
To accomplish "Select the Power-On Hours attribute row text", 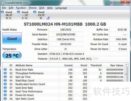I will click(x=24, y=95).
